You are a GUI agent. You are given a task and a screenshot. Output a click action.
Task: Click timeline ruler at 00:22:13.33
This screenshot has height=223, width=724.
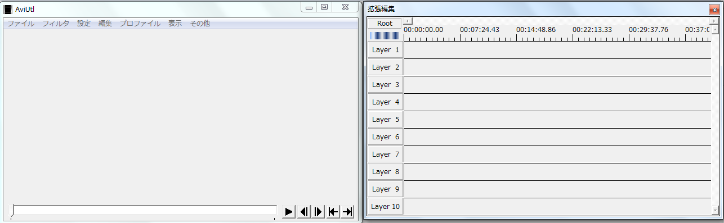point(592,30)
